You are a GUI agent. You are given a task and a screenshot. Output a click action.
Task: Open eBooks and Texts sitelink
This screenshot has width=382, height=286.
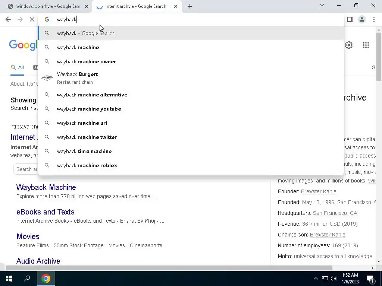45,212
